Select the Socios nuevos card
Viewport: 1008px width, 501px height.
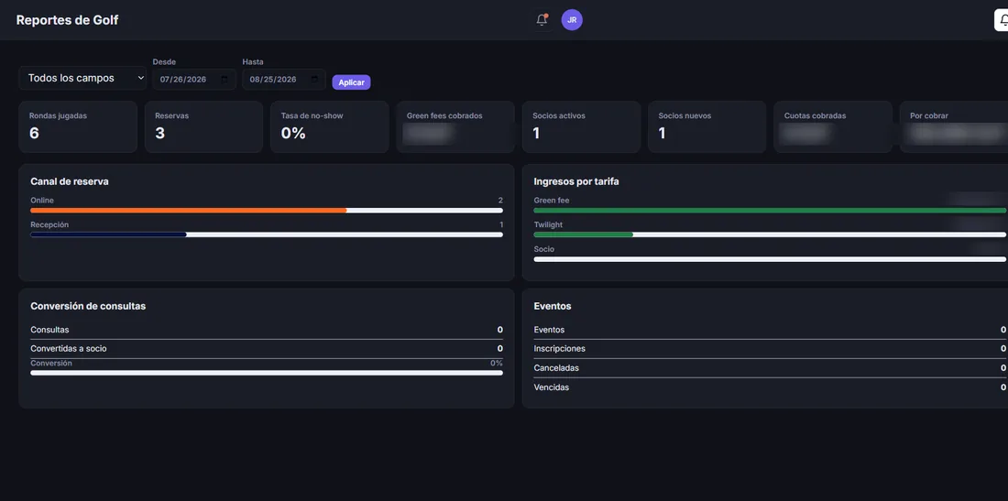707,126
